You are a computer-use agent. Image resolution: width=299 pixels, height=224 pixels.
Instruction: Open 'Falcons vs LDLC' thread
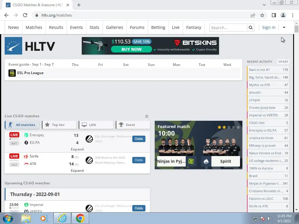coord(268,199)
